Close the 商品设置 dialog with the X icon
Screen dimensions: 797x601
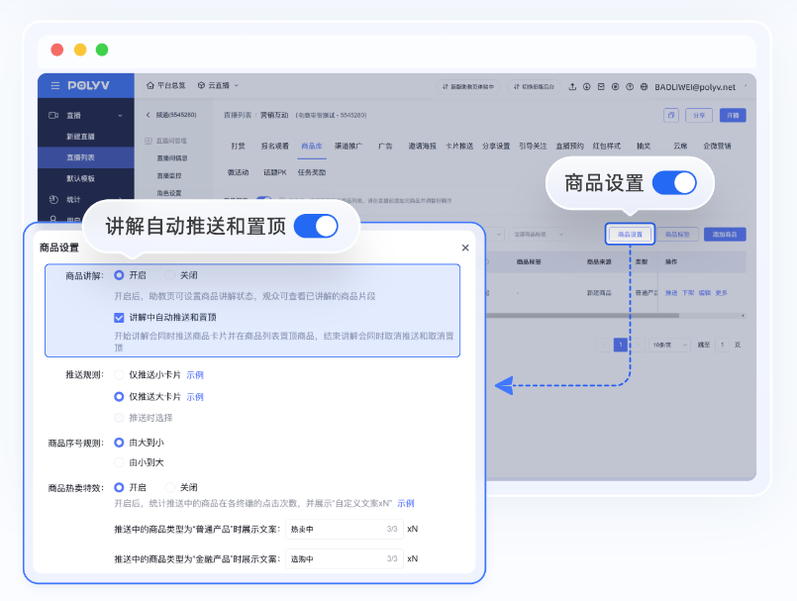tap(465, 248)
